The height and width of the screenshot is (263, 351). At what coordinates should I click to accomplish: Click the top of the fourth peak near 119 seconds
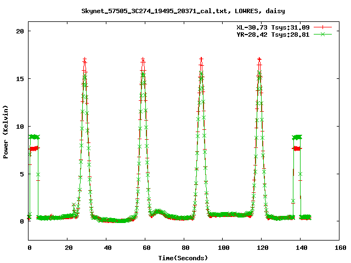coord(259,59)
